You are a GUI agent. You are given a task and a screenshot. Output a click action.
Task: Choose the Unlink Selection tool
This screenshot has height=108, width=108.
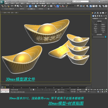(5, 6)
